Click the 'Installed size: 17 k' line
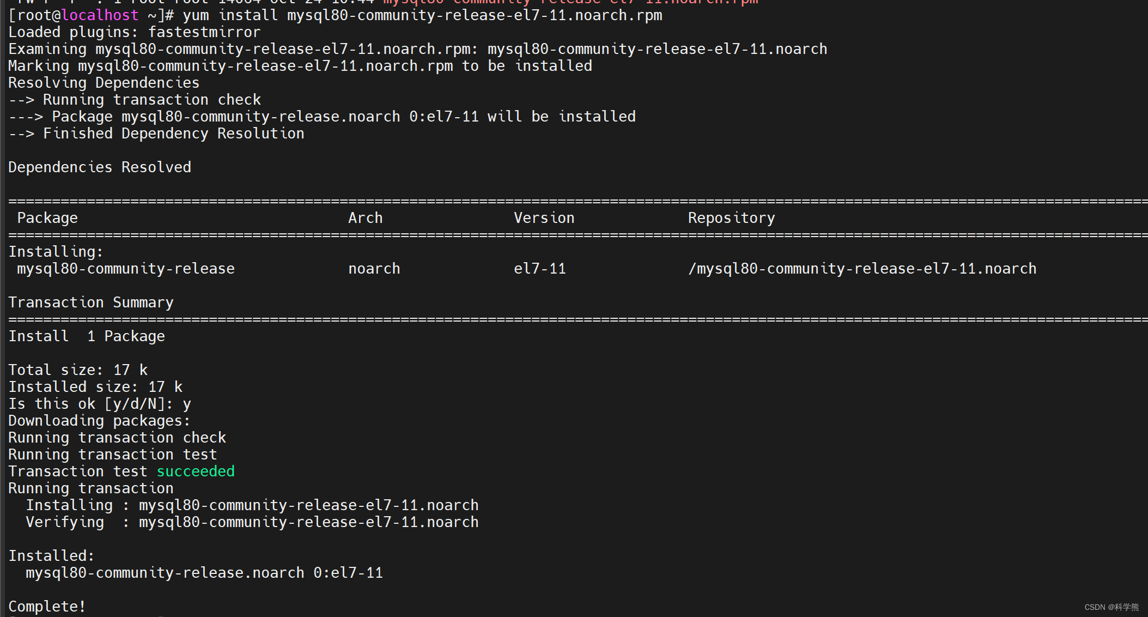 tap(95, 387)
